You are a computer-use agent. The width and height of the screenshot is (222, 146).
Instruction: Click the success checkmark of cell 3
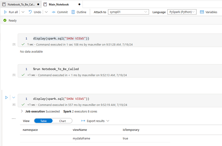click(x=23, y=44)
